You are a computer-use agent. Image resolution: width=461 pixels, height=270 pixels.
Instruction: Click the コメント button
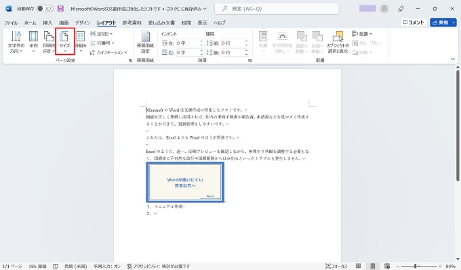pyautogui.click(x=414, y=22)
